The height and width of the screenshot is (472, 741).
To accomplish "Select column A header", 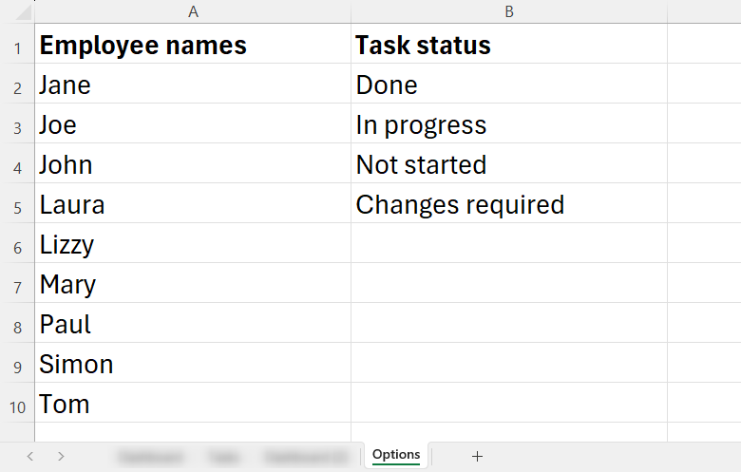I will click(x=193, y=11).
